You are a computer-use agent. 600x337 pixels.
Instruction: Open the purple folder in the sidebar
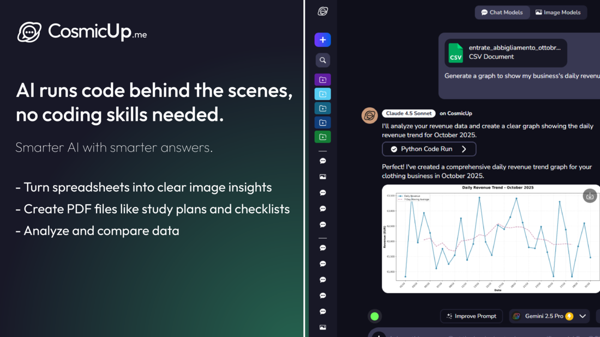pyautogui.click(x=322, y=79)
